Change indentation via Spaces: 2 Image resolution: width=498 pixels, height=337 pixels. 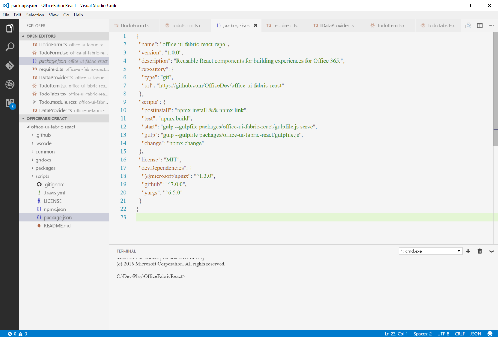(422, 334)
